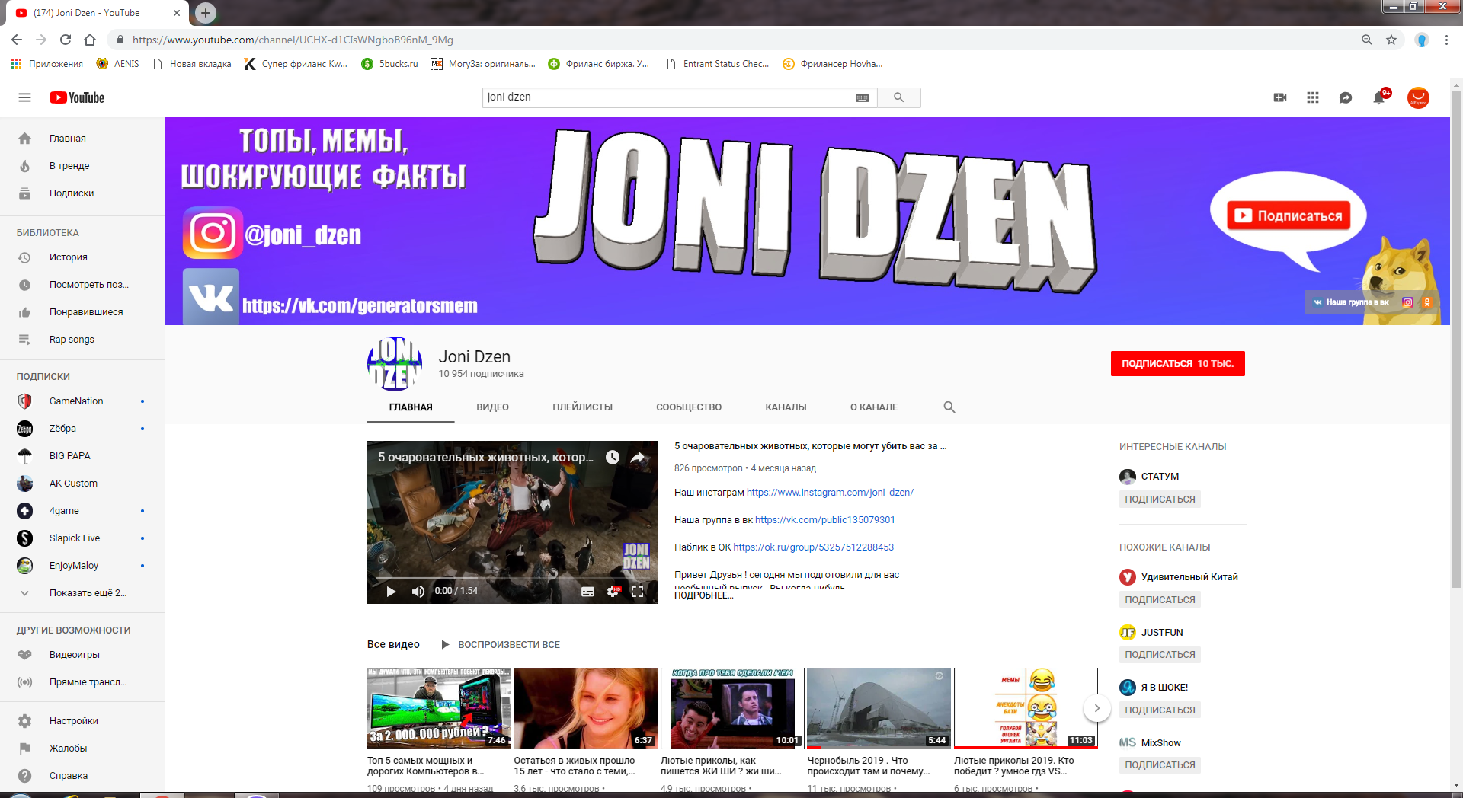
Task: Enter fullscreen on the featured video
Action: (638, 592)
